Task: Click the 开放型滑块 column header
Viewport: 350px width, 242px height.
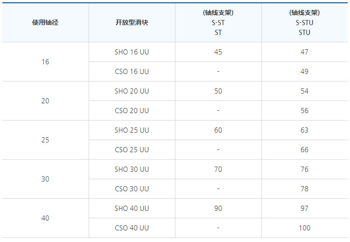Action: pos(132,22)
